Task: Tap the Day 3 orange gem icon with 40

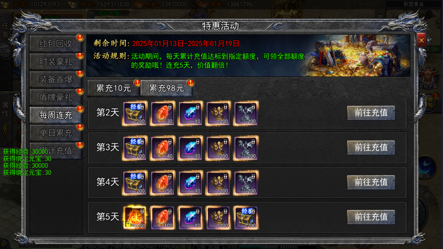Action: click(x=163, y=148)
